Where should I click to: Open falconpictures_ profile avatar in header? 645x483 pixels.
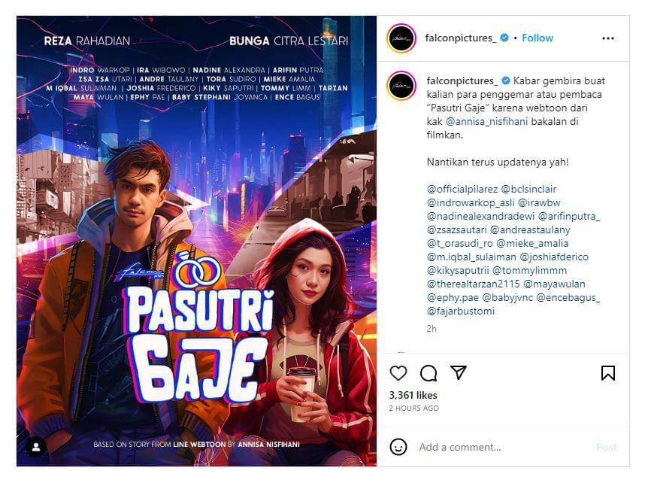(401, 38)
